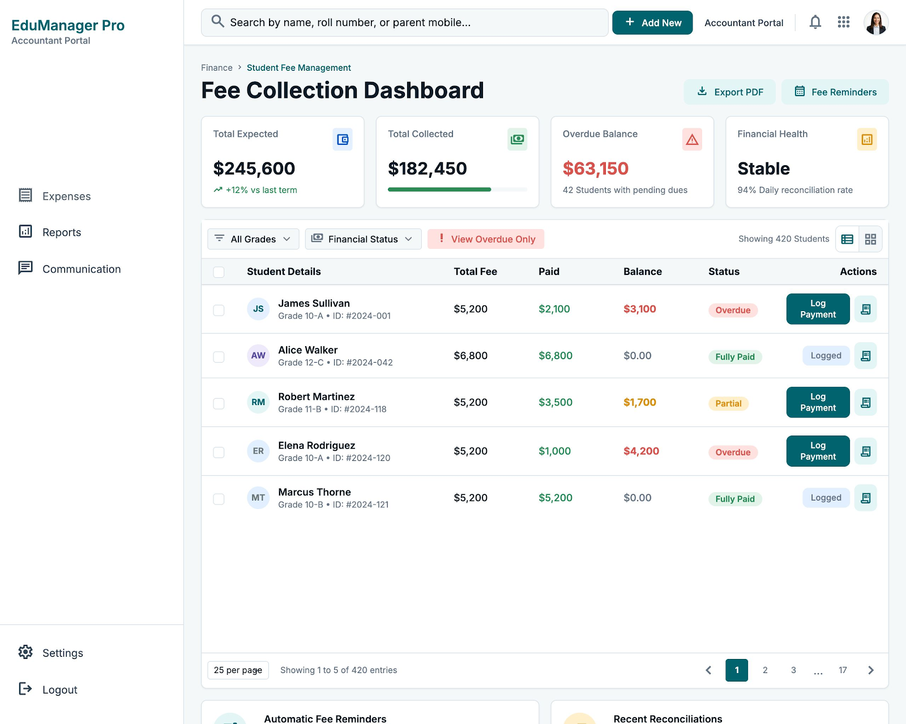Screen dimensions: 906x724
Task: Click the Overdue Balance warning icon
Action: click(x=692, y=139)
